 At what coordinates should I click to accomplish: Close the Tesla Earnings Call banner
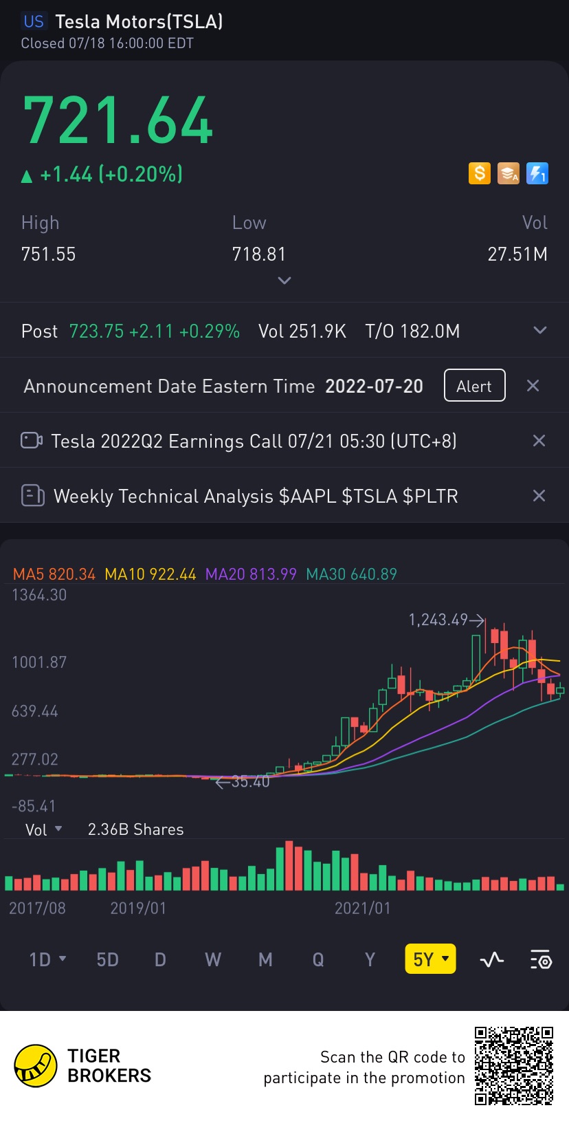click(x=539, y=441)
